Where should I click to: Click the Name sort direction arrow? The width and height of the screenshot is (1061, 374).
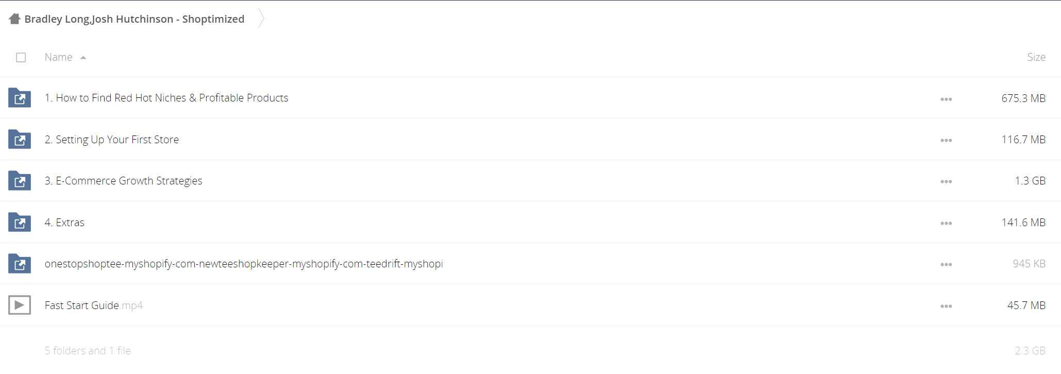point(83,58)
